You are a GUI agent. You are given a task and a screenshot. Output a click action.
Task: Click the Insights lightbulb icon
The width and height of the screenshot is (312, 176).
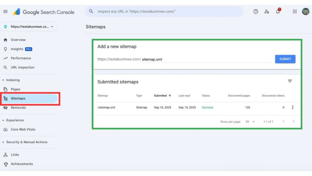[5, 49]
